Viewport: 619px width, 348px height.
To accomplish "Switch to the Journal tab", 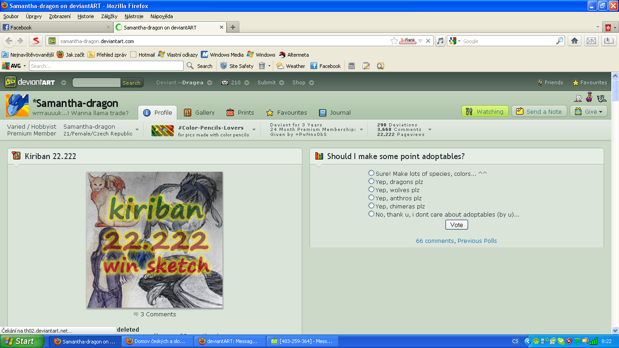I will [x=335, y=112].
